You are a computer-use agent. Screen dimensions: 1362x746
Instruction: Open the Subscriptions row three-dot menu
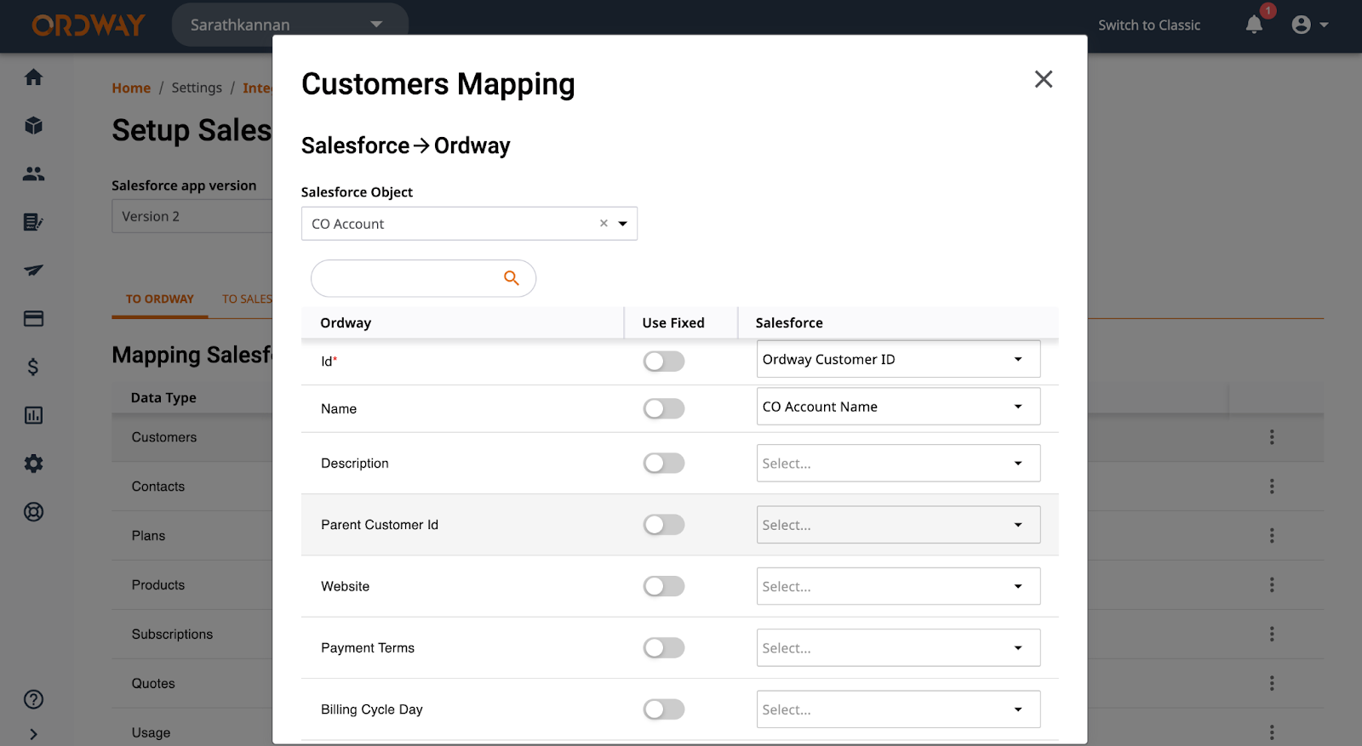tap(1272, 635)
